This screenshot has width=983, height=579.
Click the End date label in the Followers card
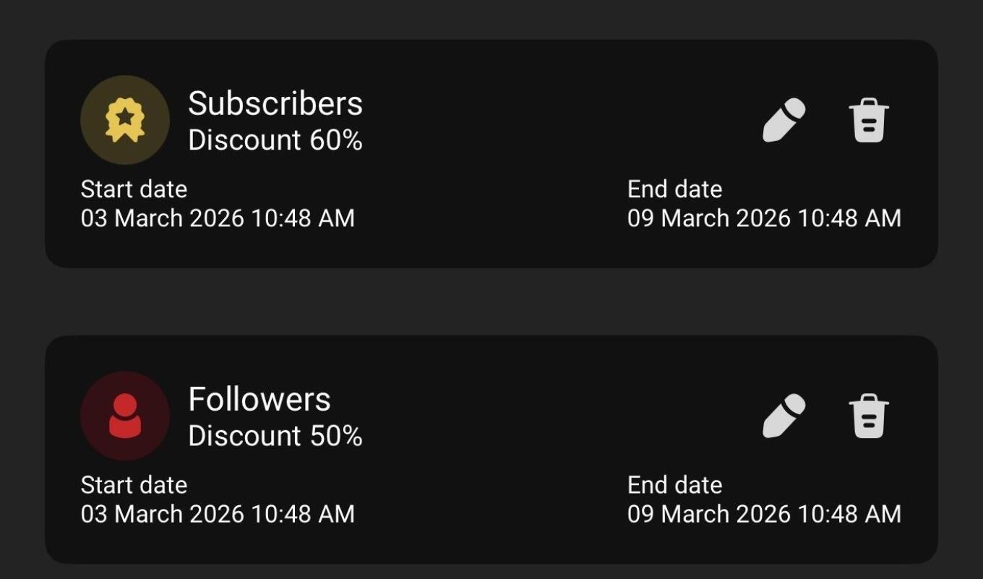coord(674,485)
